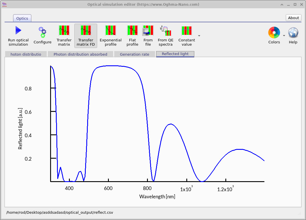Choose the Constant value model

click(x=187, y=36)
